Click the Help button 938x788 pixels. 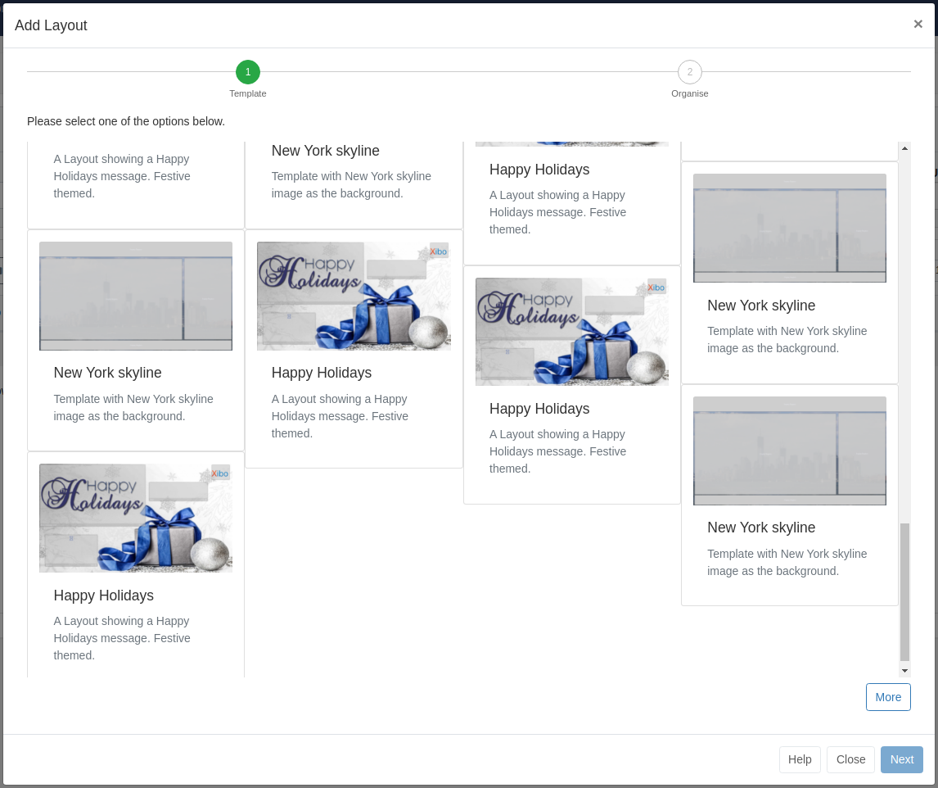tap(800, 759)
